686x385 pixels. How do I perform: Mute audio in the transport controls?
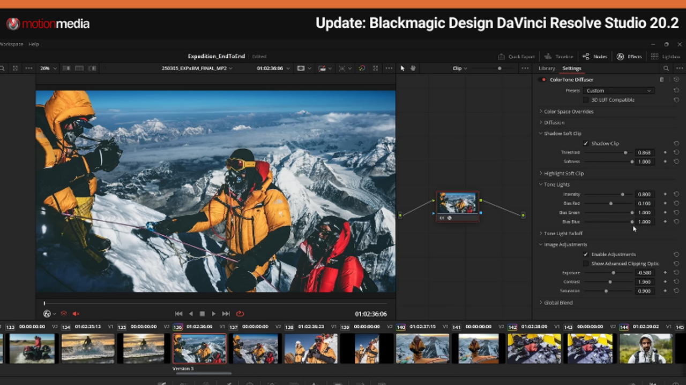pyautogui.click(x=76, y=314)
